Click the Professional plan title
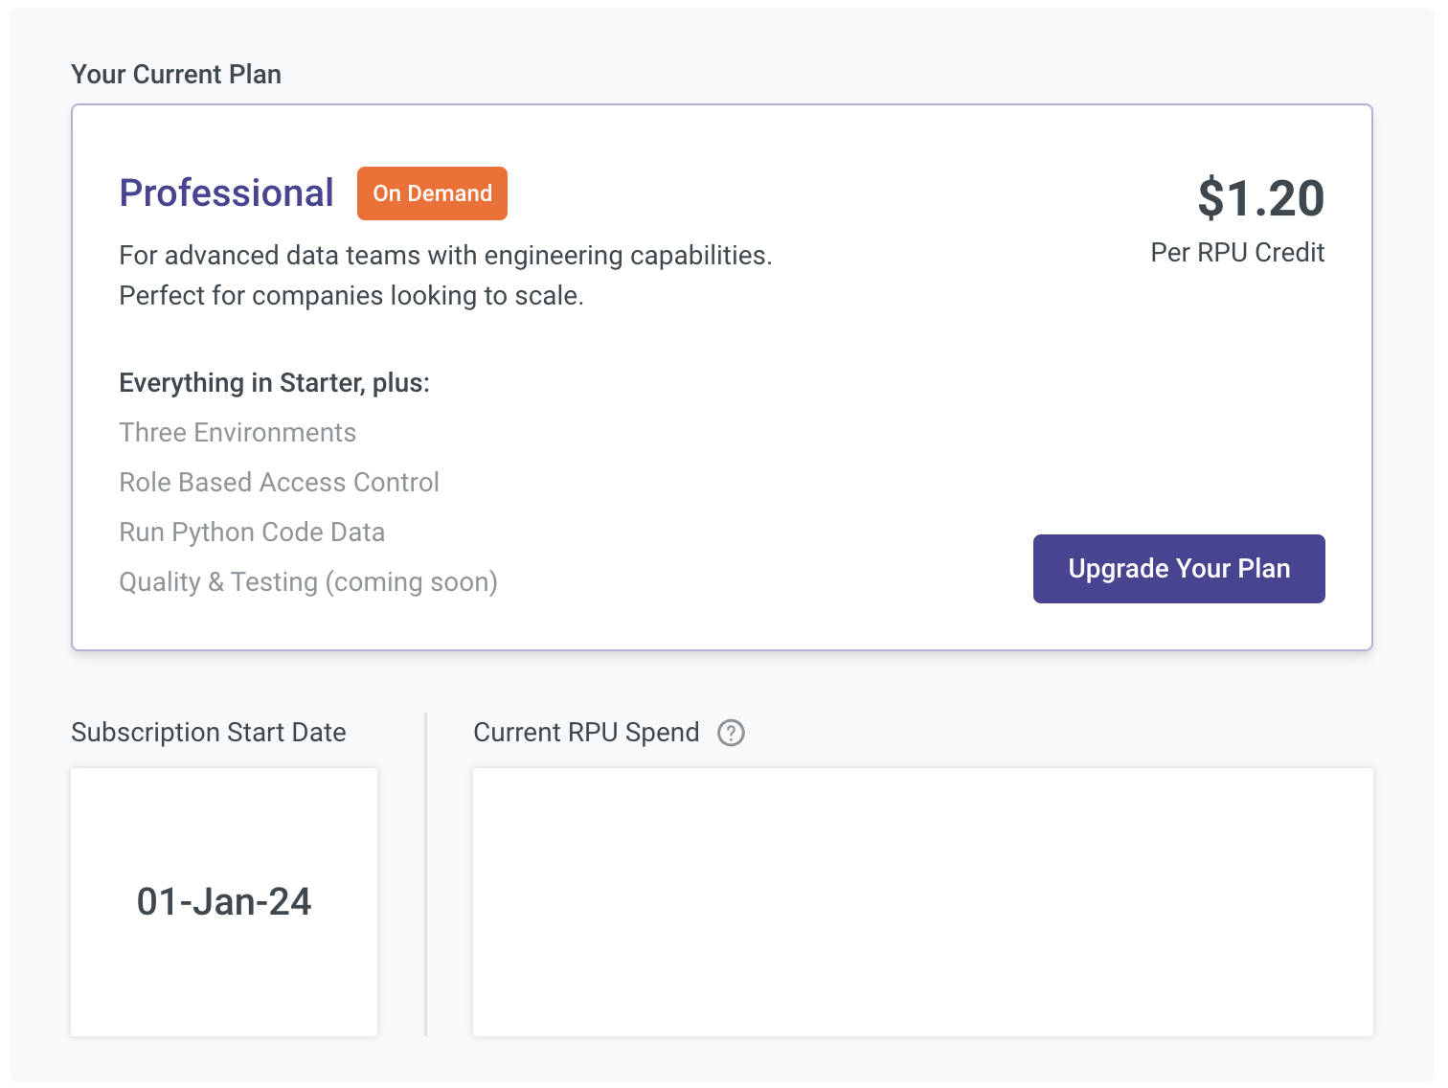This screenshot has width=1448, height=1088. point(226,193)
